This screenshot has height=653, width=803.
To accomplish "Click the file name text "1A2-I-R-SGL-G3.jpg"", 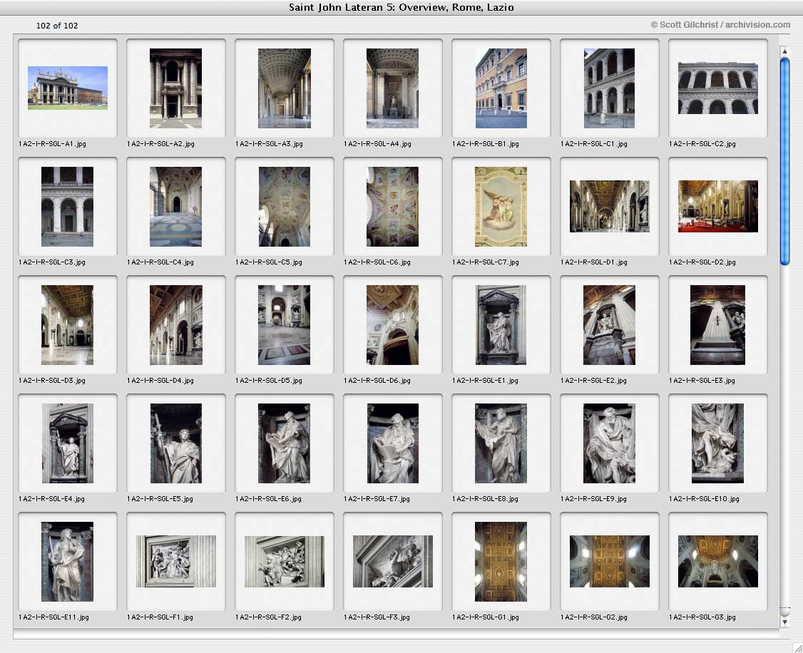I will click(702, 617).
